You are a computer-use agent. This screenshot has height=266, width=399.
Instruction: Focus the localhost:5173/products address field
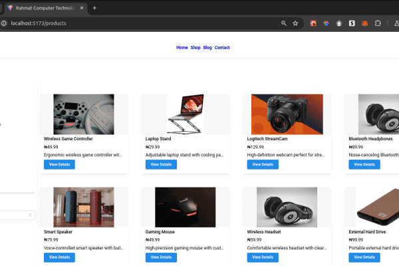[38, 23]
